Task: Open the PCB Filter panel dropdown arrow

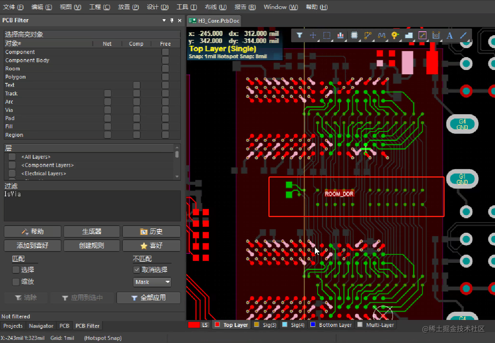Action: [164, 20]
